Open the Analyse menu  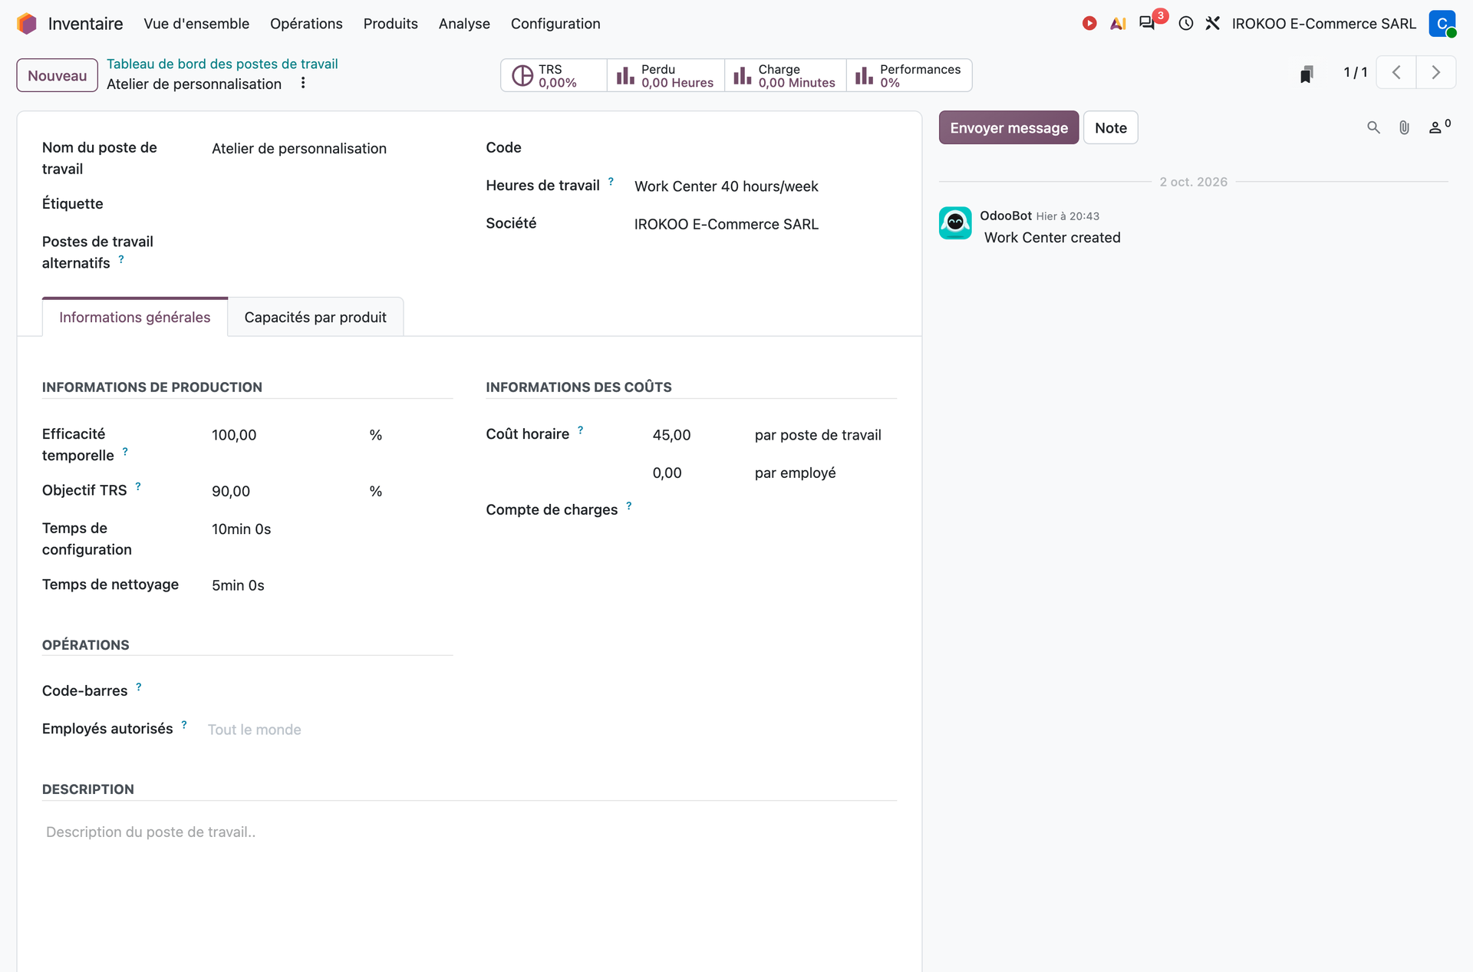click(464, 24)
